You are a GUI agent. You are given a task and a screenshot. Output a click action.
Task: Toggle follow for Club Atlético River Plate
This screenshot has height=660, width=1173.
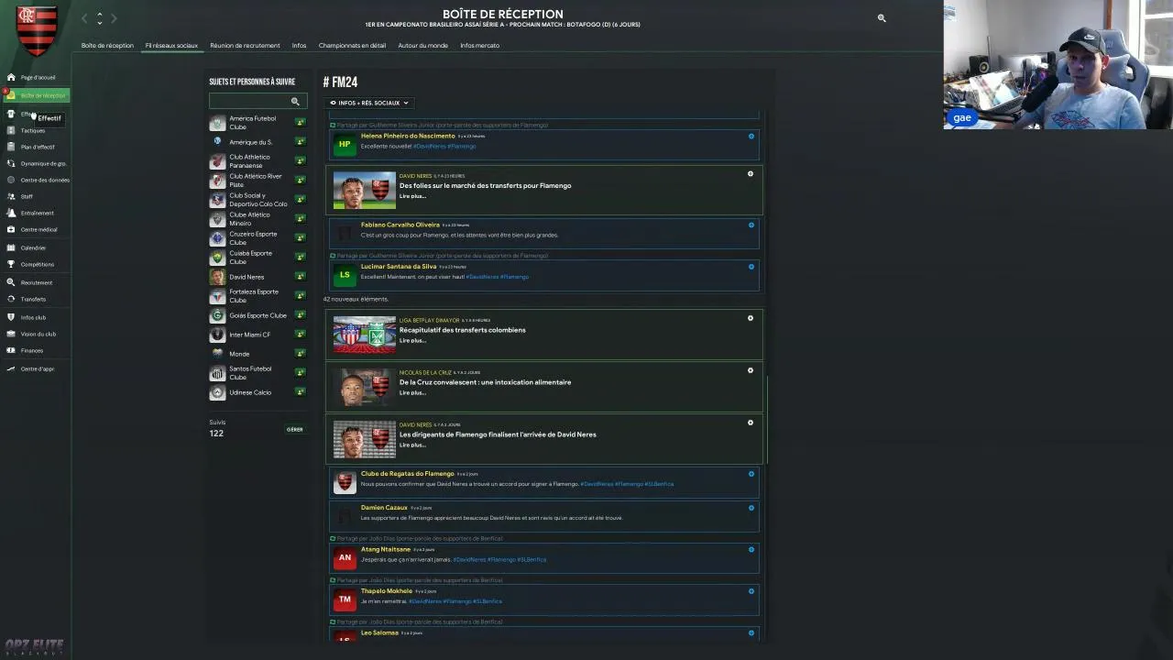[x=300, y=180]
